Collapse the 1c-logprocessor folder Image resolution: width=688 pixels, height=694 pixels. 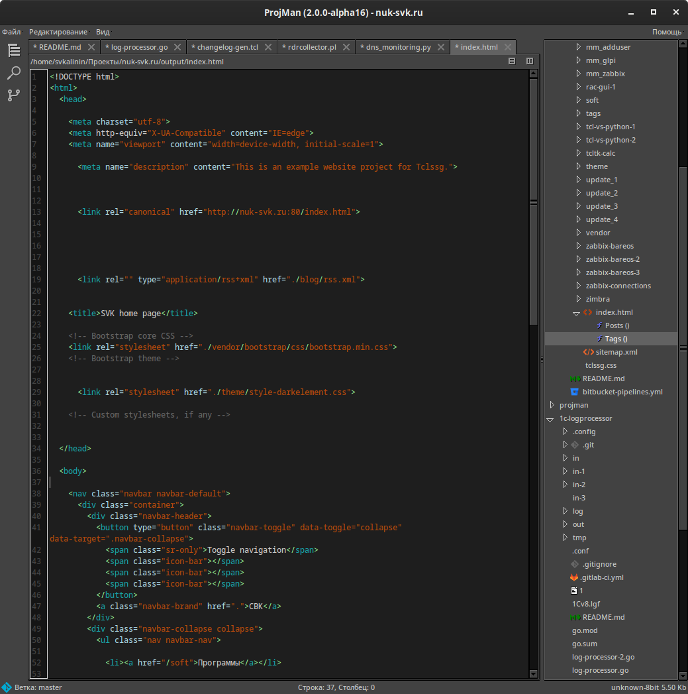pyautogui.click(x=550, y=419)
